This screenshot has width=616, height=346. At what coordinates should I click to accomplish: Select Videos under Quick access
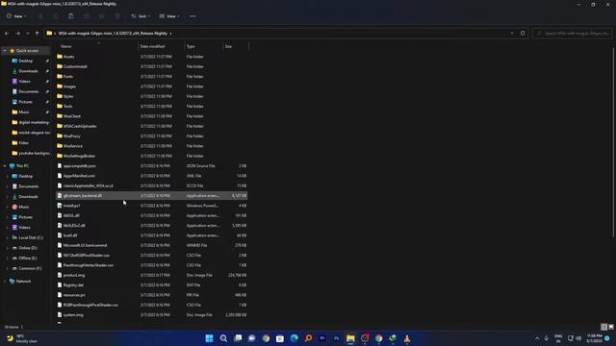[x=24, y=81]
